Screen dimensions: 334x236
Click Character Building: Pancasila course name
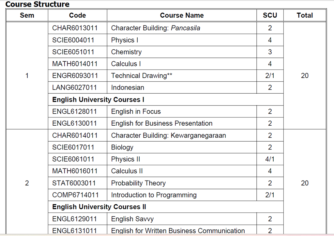point(156,28)
